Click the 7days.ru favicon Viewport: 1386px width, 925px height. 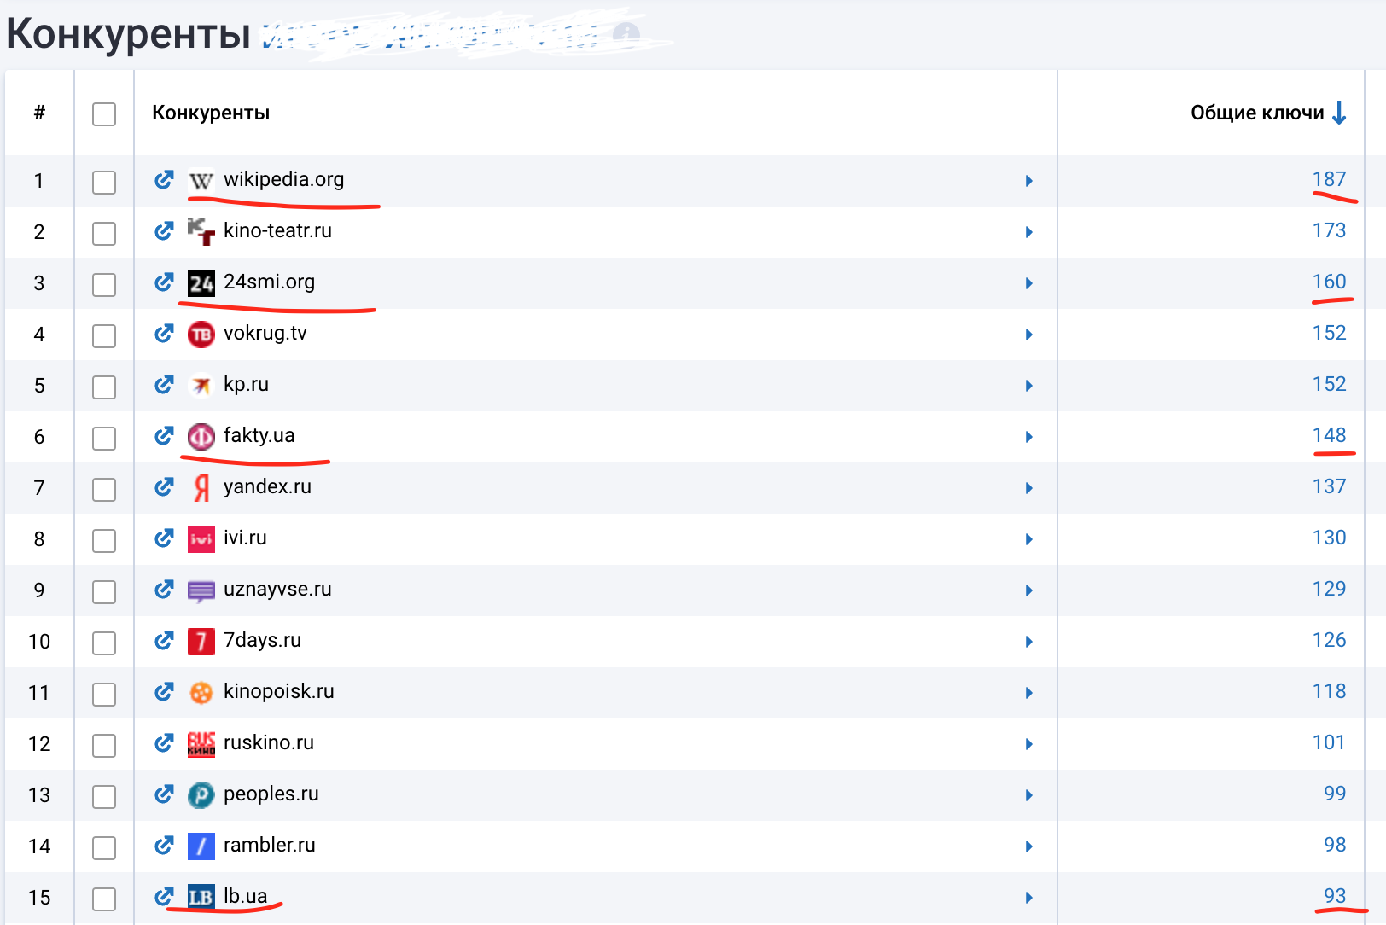[x=201, y=642]
